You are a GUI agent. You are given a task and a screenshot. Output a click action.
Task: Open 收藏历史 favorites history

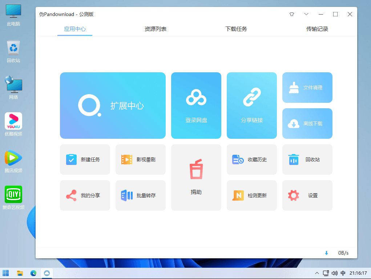click(252, 159)
